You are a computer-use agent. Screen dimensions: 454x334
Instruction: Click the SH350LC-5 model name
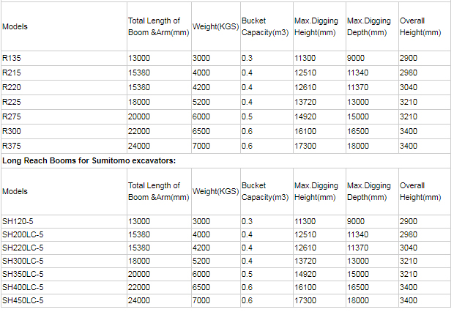tap(23, 274)
